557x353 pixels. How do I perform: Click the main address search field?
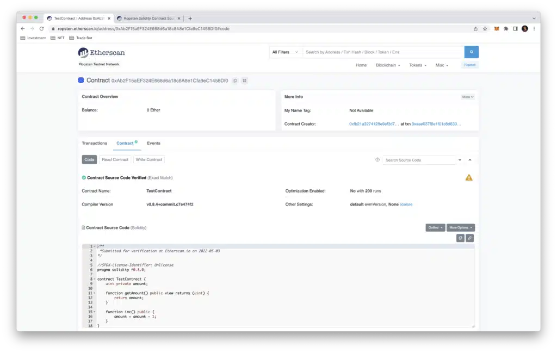click(383, 52)
